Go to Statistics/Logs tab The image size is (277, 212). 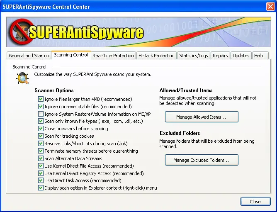click(193, 56)
